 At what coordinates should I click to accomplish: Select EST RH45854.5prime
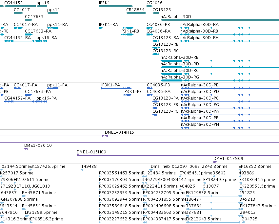tap(39, 206)
